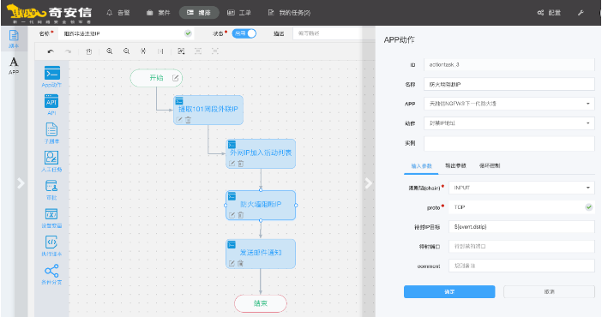Viewport: 602px width, 317px height.
Task: Click the comment input field
Action: point(521,266)
